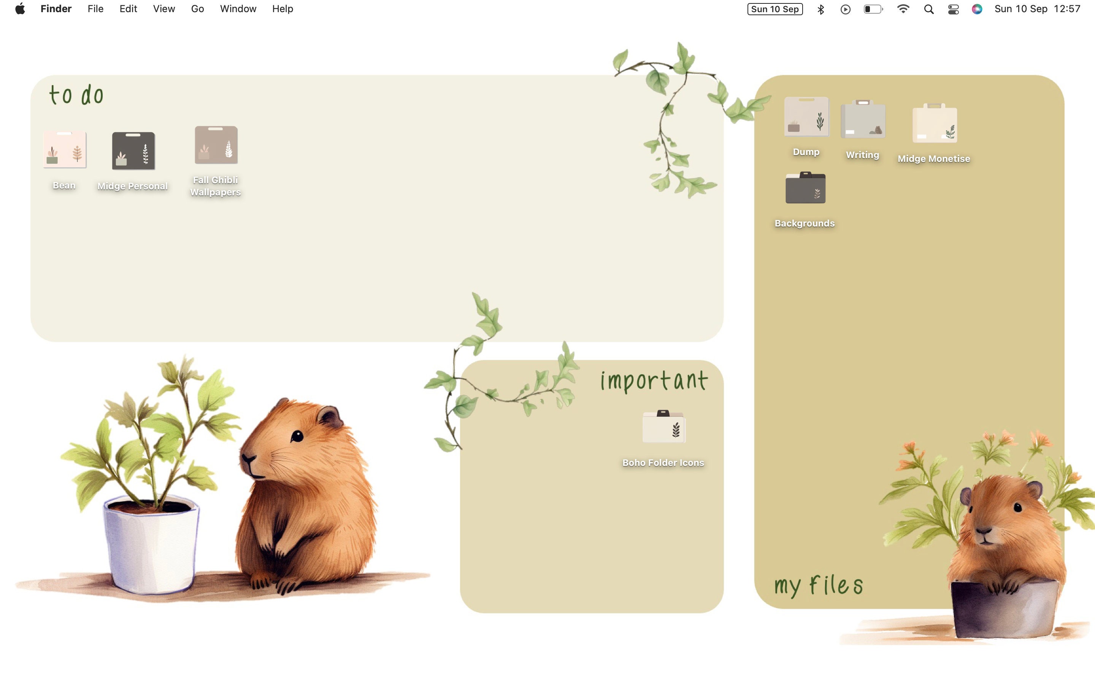Open the Now Playing control
This screenshot has width=1095, height=684.
click(845, 9)
